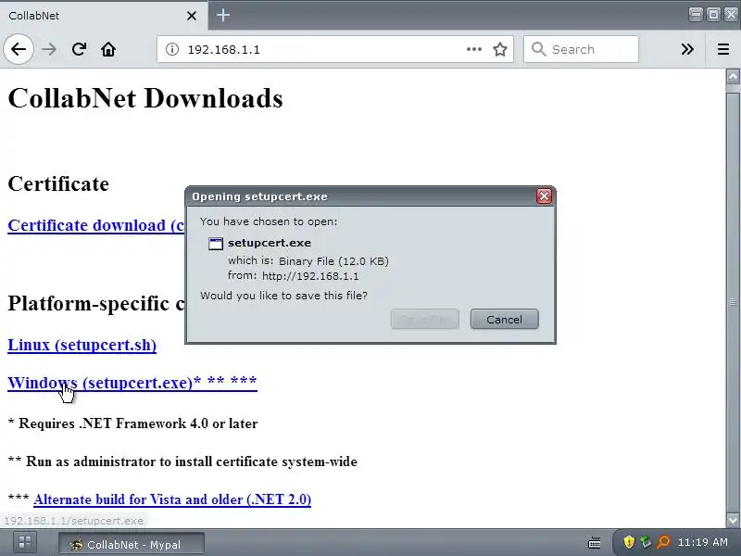Click the CollabNet Downloads heading

(x=145, y=98)
